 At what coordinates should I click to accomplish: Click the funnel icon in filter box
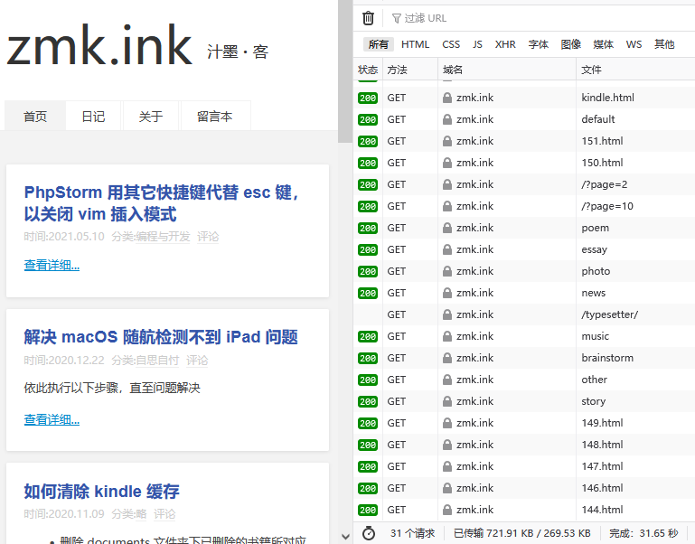tap(396, 18)
